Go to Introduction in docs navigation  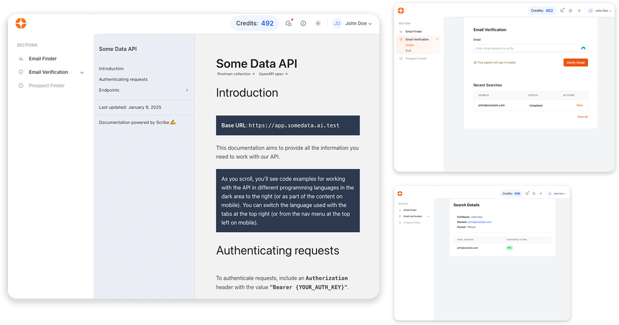111,69
